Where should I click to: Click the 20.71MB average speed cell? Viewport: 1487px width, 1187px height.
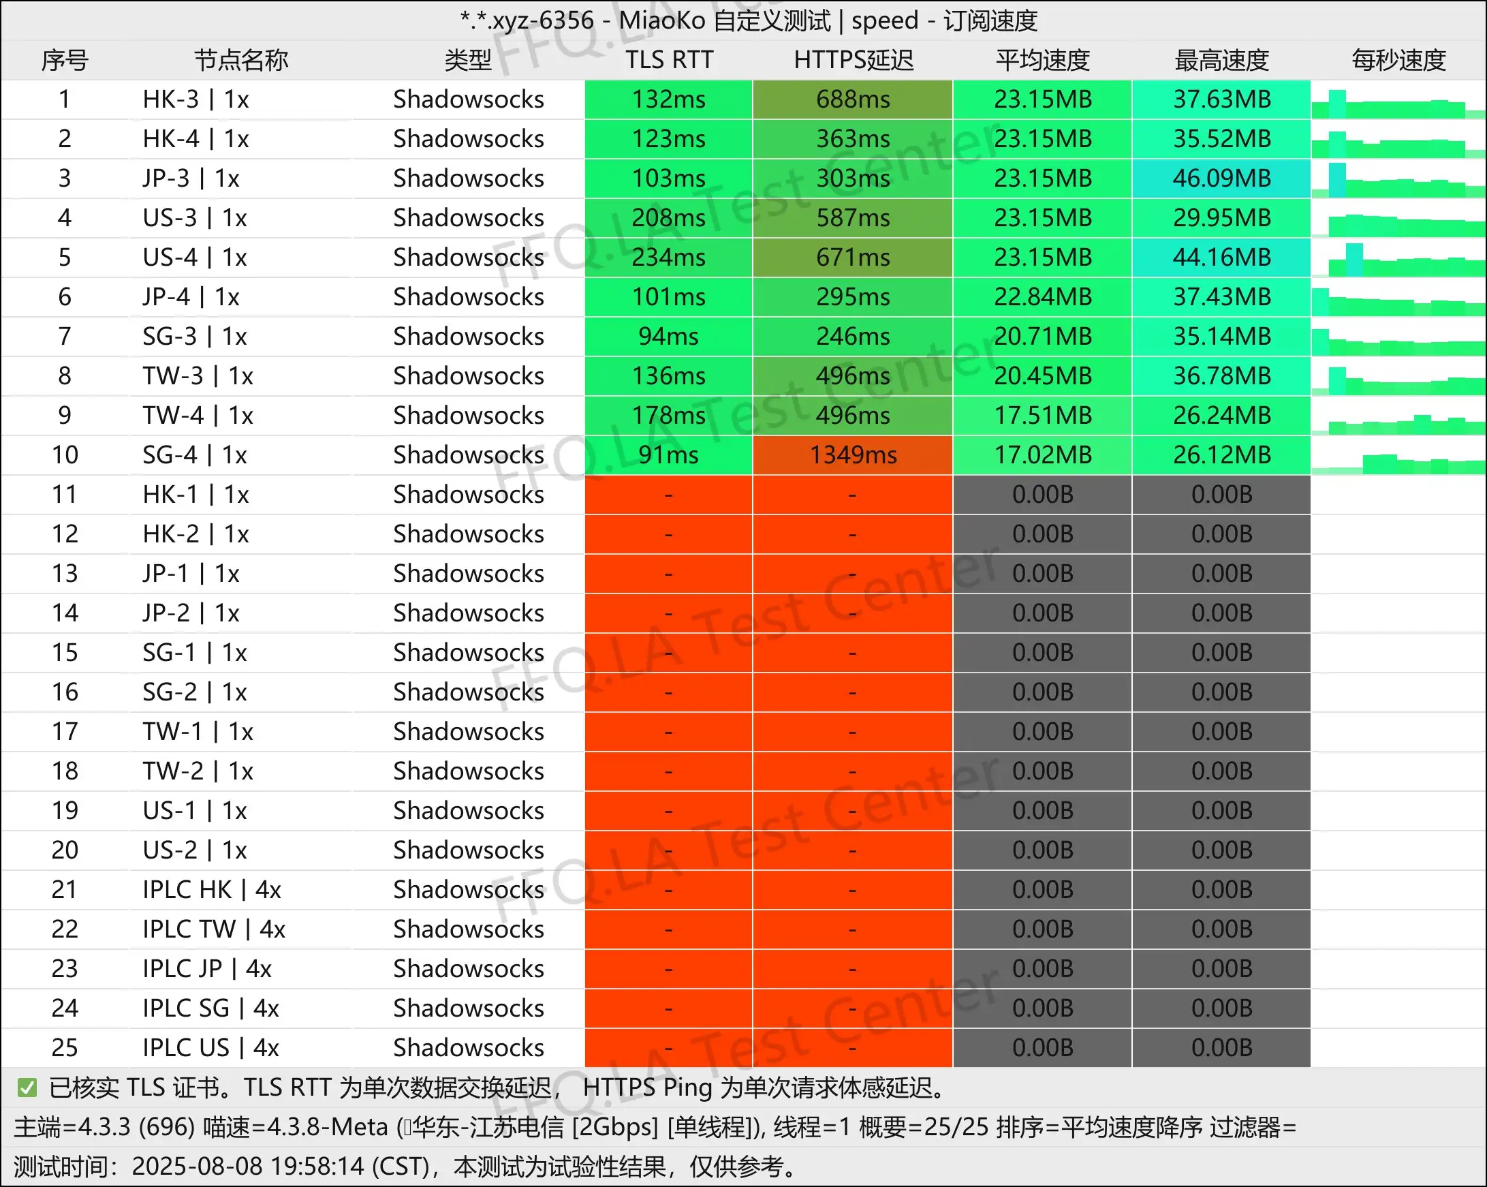tap(1042, 337)
